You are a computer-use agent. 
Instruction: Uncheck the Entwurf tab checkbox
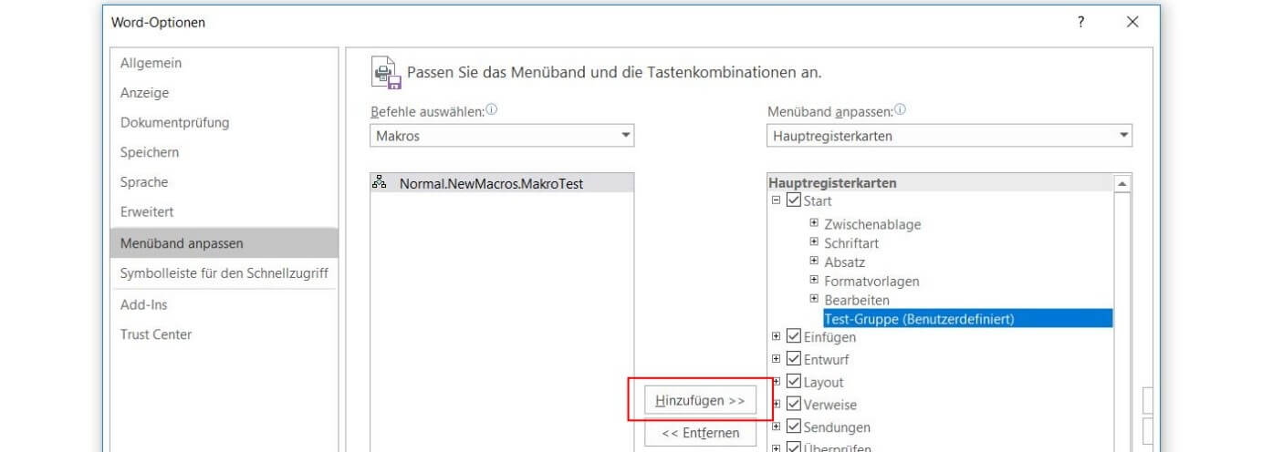pyautogui.click(x=793, y=359)
